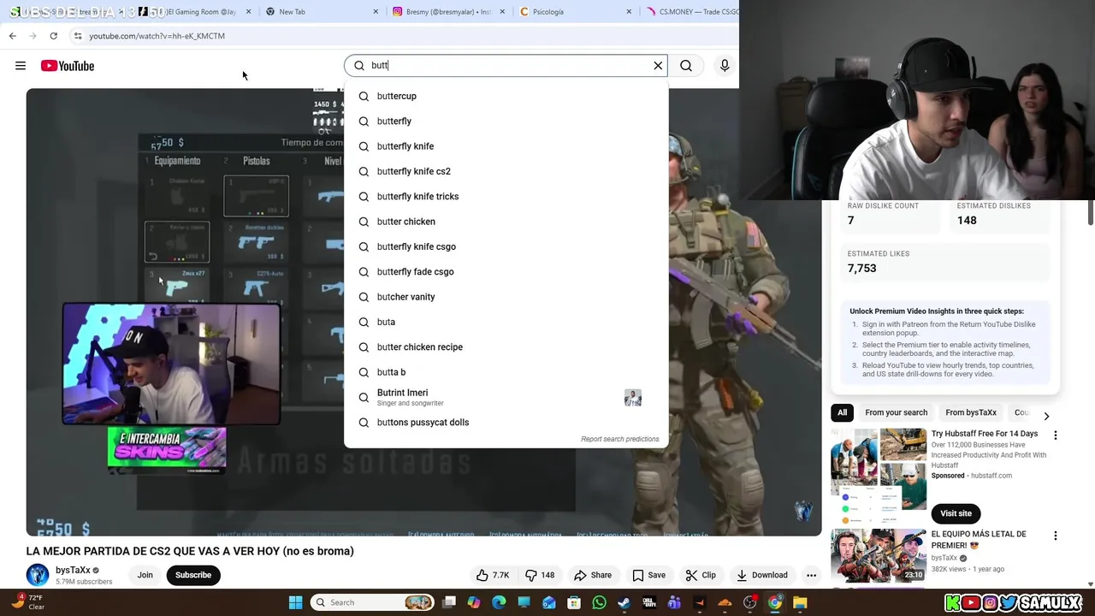The image size is (1095, 616).
Task: Select the 'All' filter chip
Action: (842, 412)
